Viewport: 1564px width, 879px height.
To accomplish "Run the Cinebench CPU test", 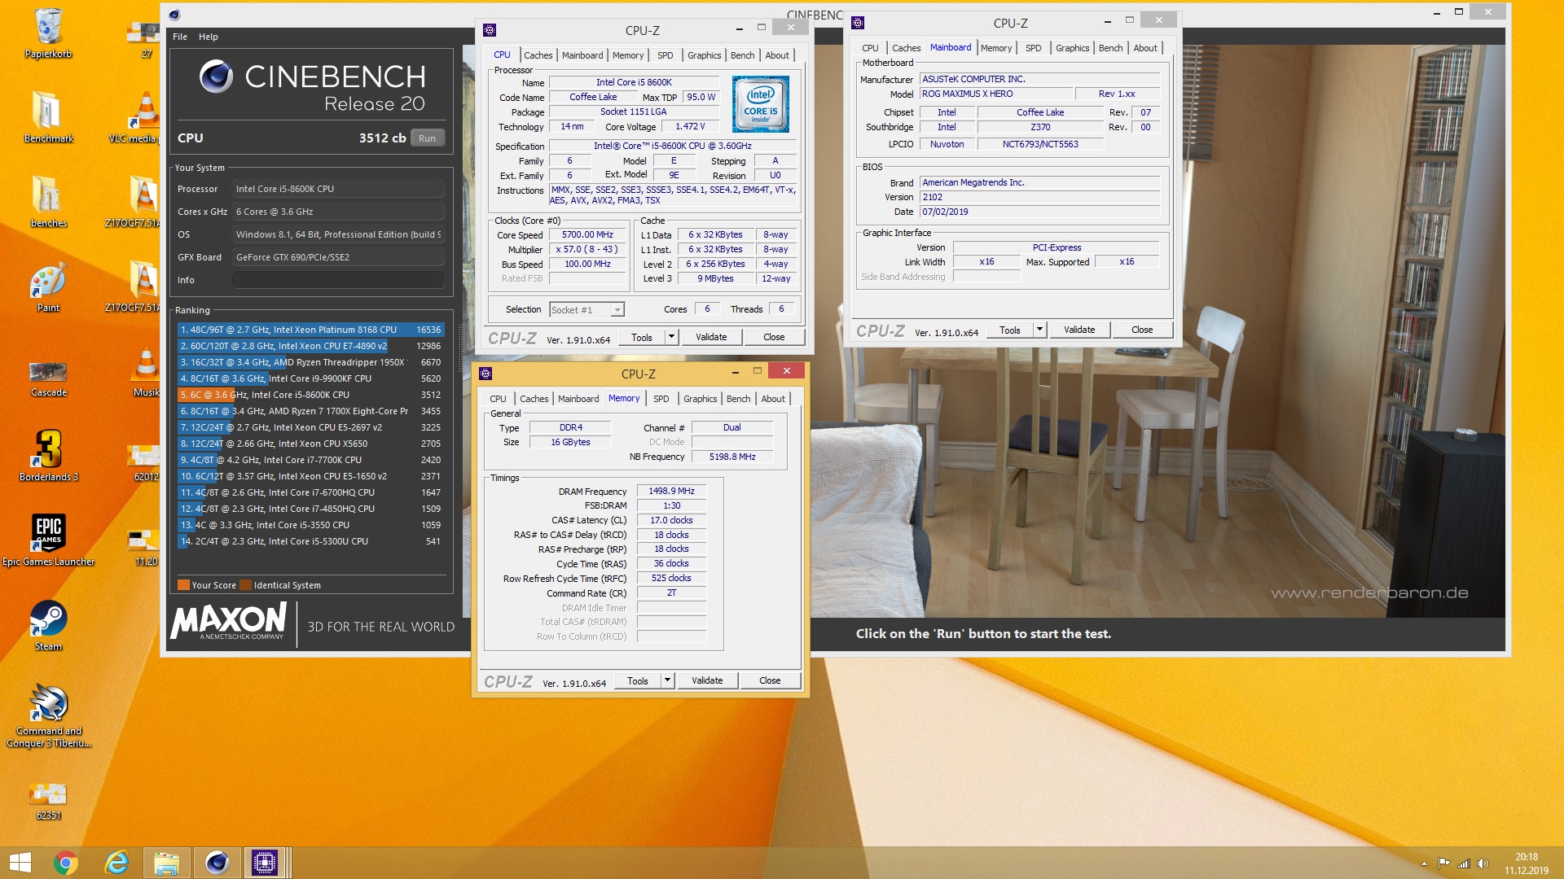I will pyautogui.click(x=428, y=138).
